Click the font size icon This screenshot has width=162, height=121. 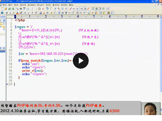pyautogui.click(x=70, y=9)
